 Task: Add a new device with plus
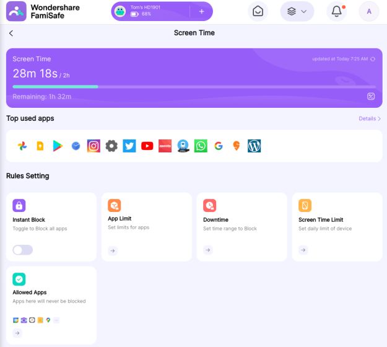[201, 11]
